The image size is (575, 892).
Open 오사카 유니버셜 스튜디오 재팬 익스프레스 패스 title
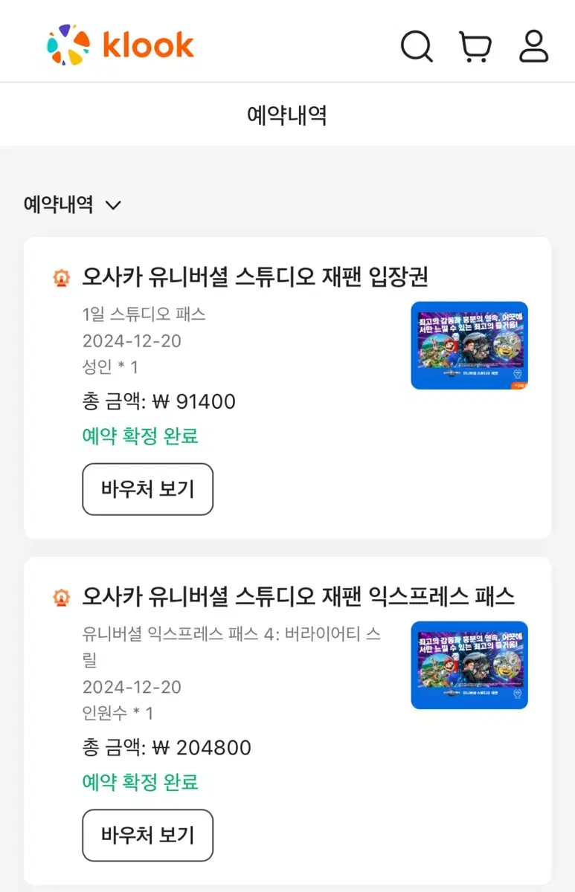point(298,597)
